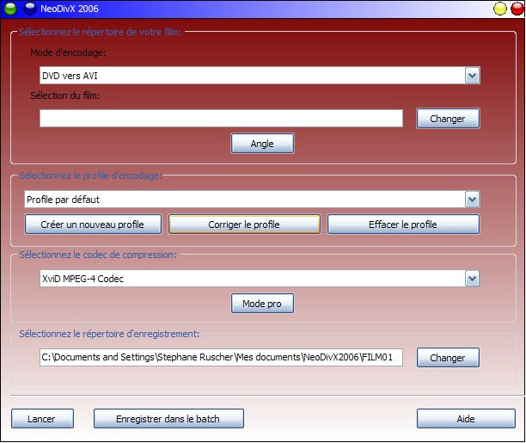Open the 'Profile par défaut' combo box
Screen dimensions: 526x443
252,200
